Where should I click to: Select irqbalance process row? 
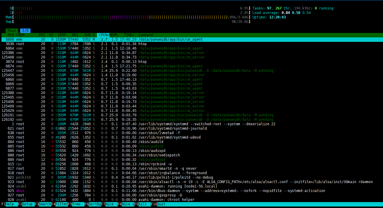191,173
